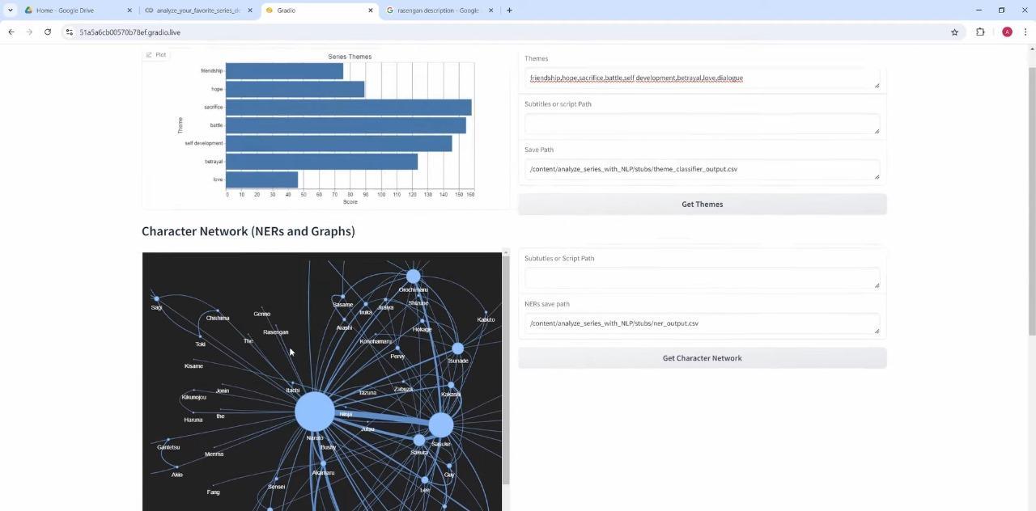The height and width of the screenshot is (511, 1036).
Task: Click the Fang node label
Action: 213,492
